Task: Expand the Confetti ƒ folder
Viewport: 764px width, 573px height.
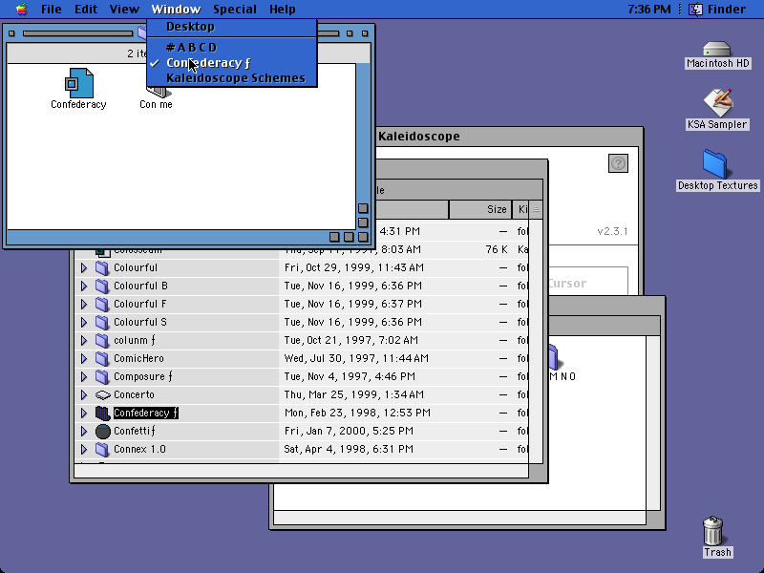Action: (x=84, y=432)
